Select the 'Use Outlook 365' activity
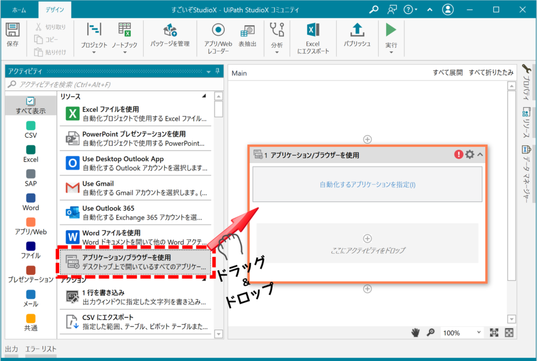The height and width of the screenshot is (361, 537). [x=136, y=213]
